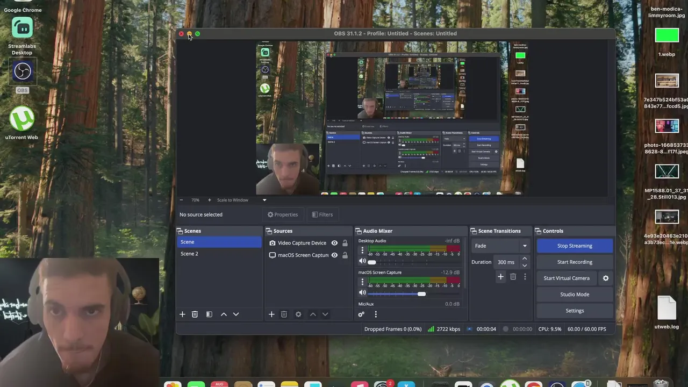Remove selected scene with the Scenes trash icon
The height and width of the screenshot is (387, 688).
coord(195,314)
